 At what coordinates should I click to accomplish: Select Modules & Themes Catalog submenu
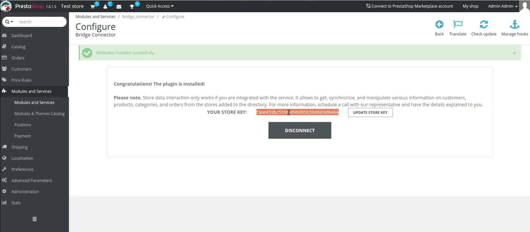[x=39, y=114]
